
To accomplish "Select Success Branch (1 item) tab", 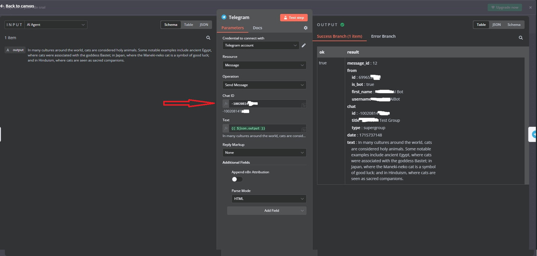I will 339,36.
